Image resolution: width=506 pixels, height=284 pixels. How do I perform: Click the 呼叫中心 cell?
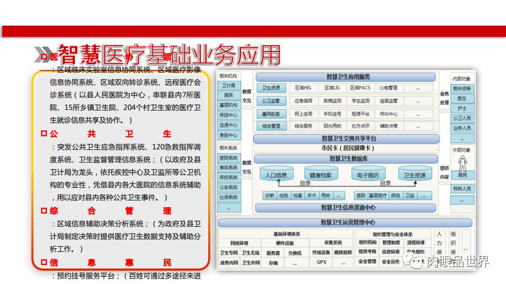point(388,114)
